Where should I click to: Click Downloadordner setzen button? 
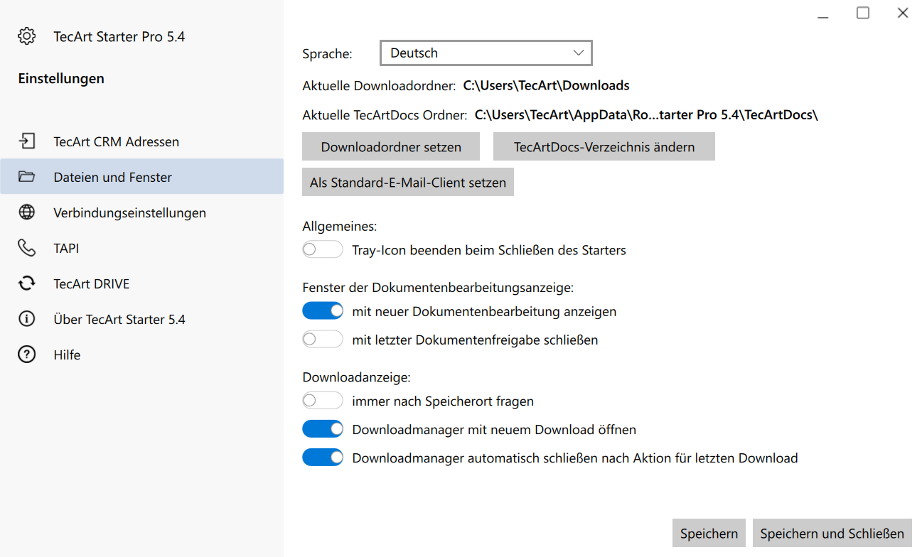click(x=391, y=147)
